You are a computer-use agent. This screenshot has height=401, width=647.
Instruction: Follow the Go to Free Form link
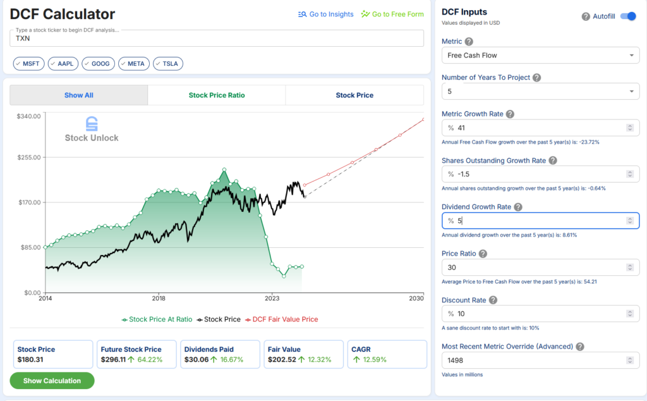pos(392,14)
